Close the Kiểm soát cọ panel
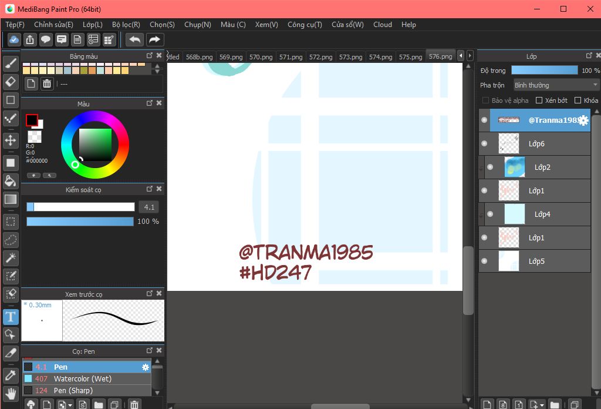Viewport: 601px width, 409px height. (x=159, y=189)
